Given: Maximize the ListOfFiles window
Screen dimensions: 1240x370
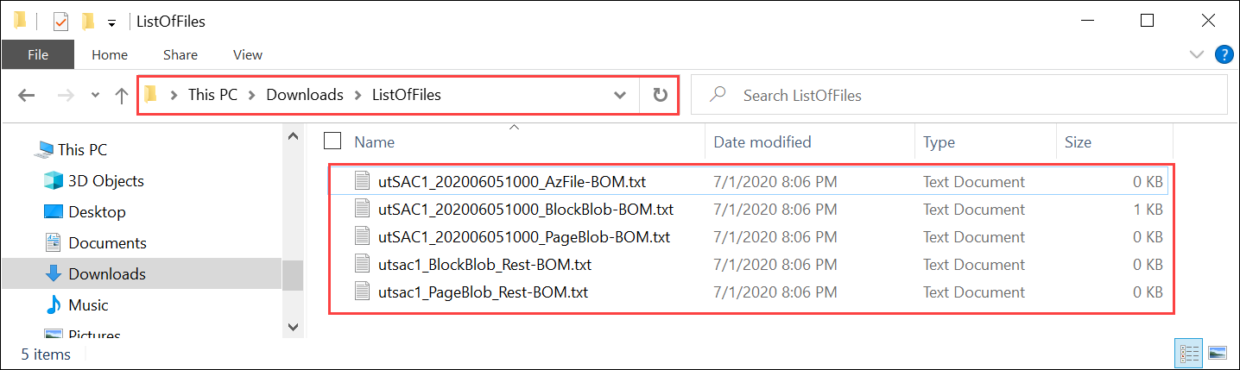Looking at the screenshot, I should click(1147, 21).
